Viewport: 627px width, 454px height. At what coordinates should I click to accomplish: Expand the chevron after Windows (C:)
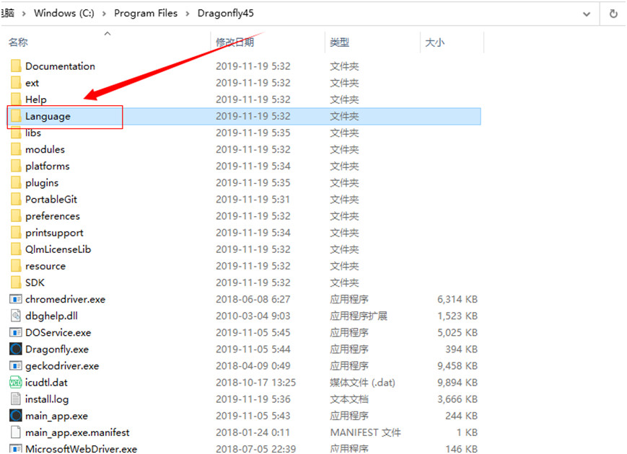click(x=105, y=14)
